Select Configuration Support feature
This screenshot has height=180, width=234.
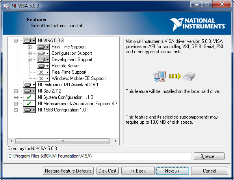click(x=72, y=53)
